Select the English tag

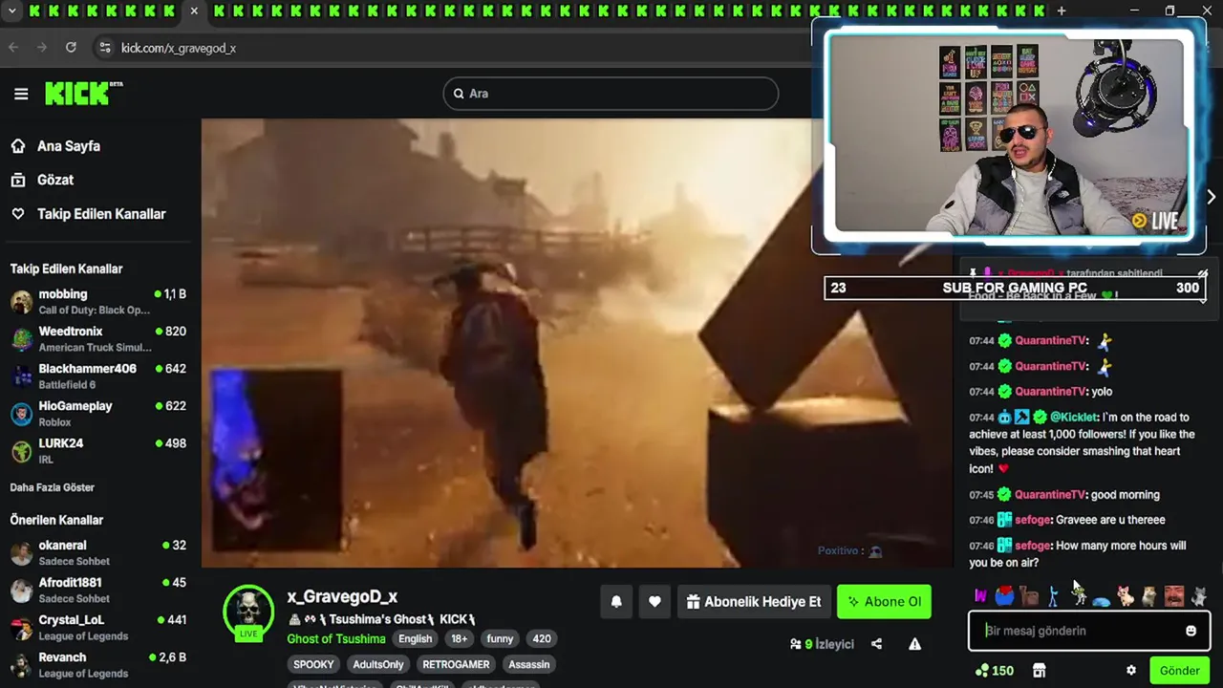(x=415, y=638)
